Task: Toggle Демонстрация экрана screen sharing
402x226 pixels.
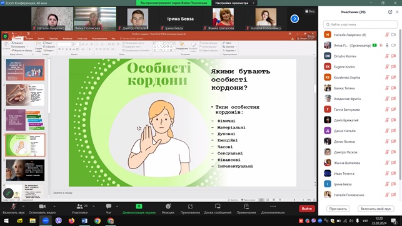Action: pos(139,209)
